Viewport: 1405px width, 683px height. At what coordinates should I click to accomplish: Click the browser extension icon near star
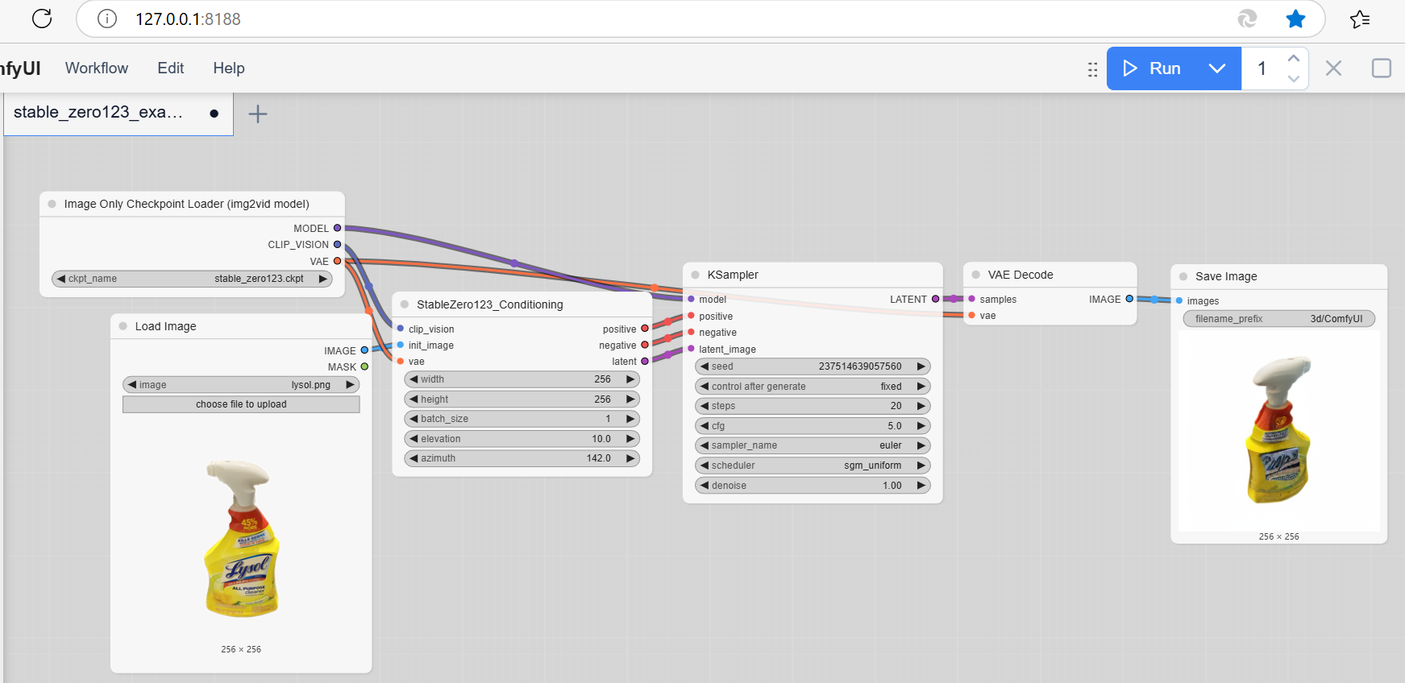(x=1247, y=19)
